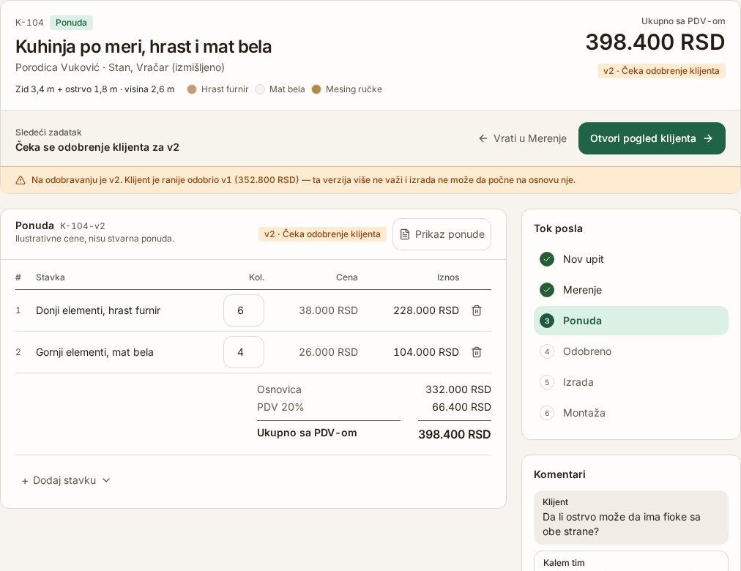Delete the Donji elementi row via trash icon

pyautogui.click(x=477, y=310)
